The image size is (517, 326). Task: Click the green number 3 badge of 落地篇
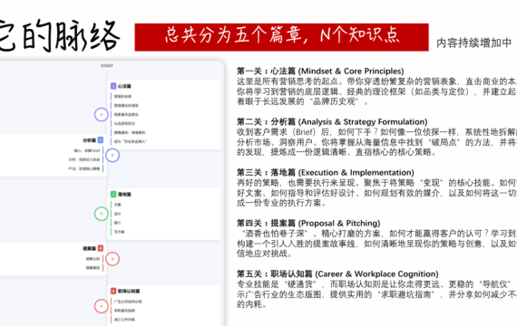[x=113, y=195]
